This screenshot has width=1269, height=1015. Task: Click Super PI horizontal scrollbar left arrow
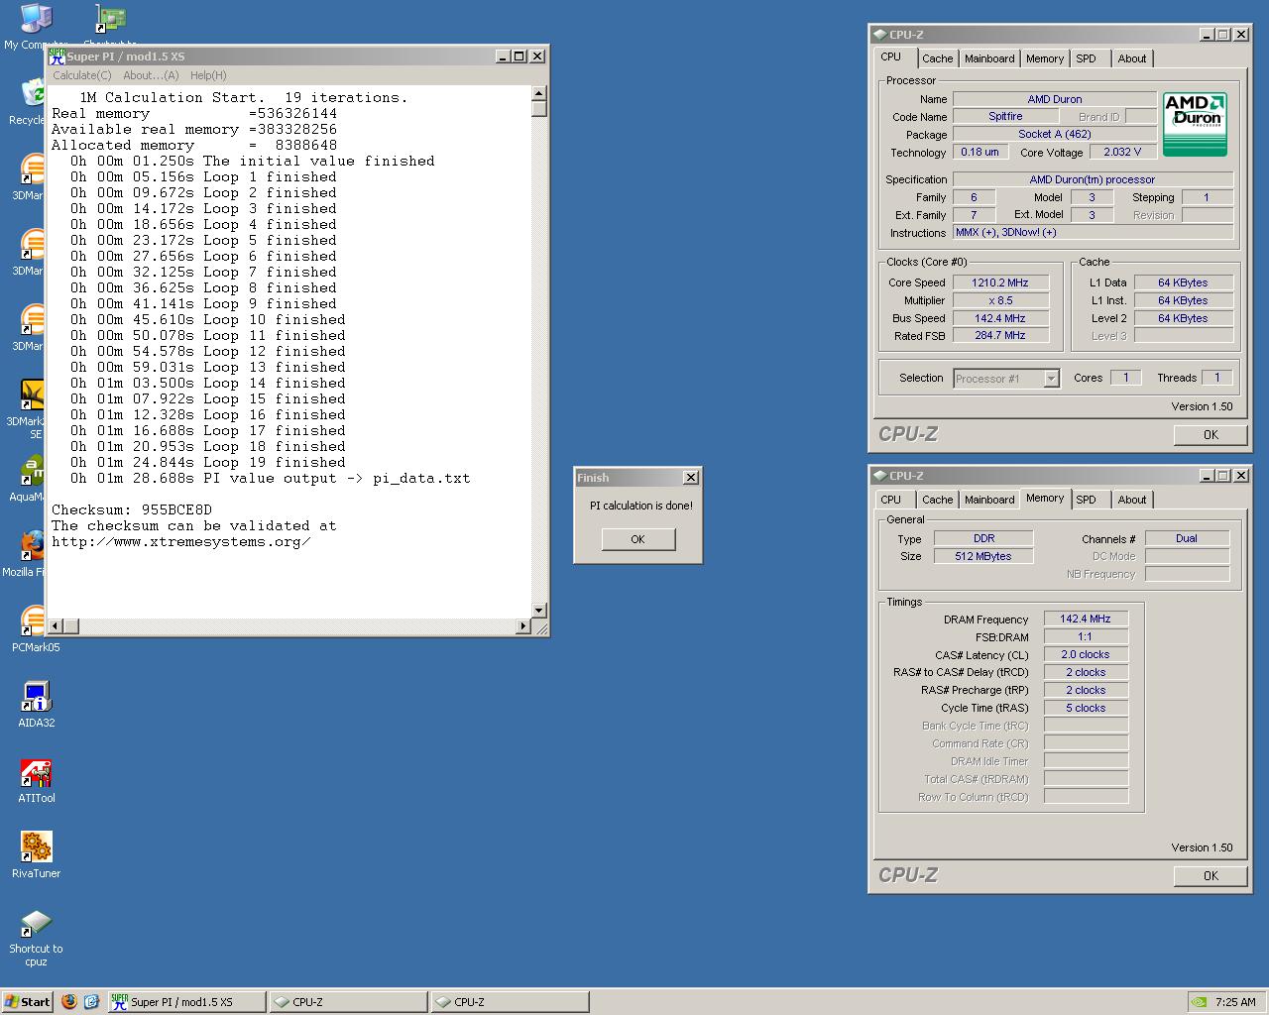tap(57, 625)
